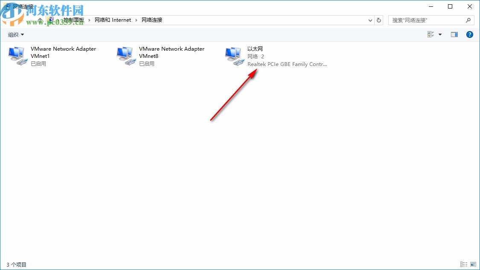Go to 网络和 Internet breadcrumb
This screenshot has width=480, height=270.
pyautogui.click(x=113, y=20)
